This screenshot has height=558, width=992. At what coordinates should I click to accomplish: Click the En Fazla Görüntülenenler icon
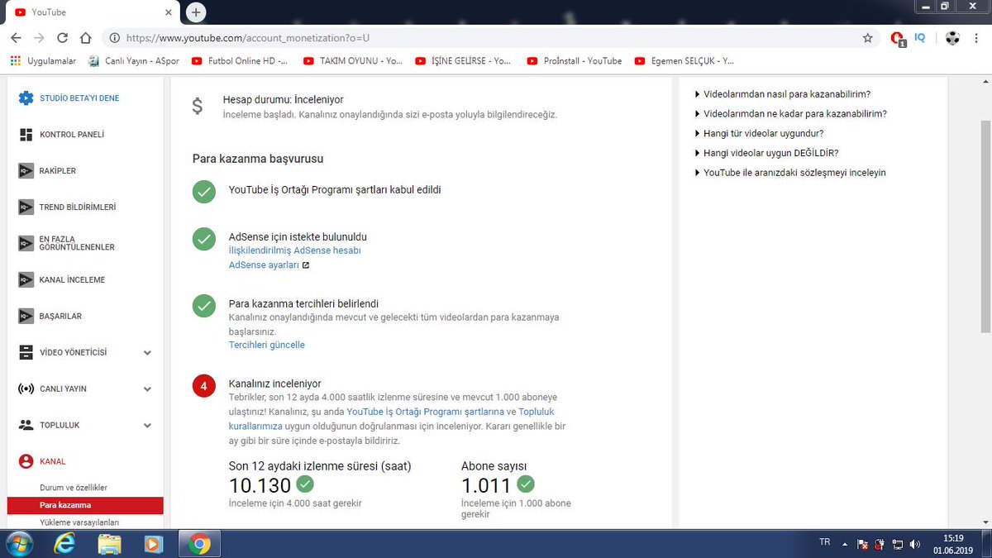(26, 244)
